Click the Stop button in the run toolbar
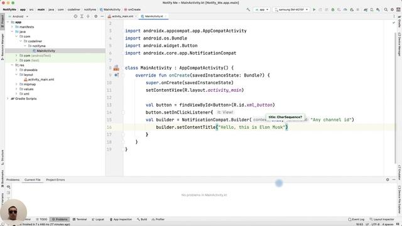The width and height of the screenshot is (402, 226). pos(357,9)
